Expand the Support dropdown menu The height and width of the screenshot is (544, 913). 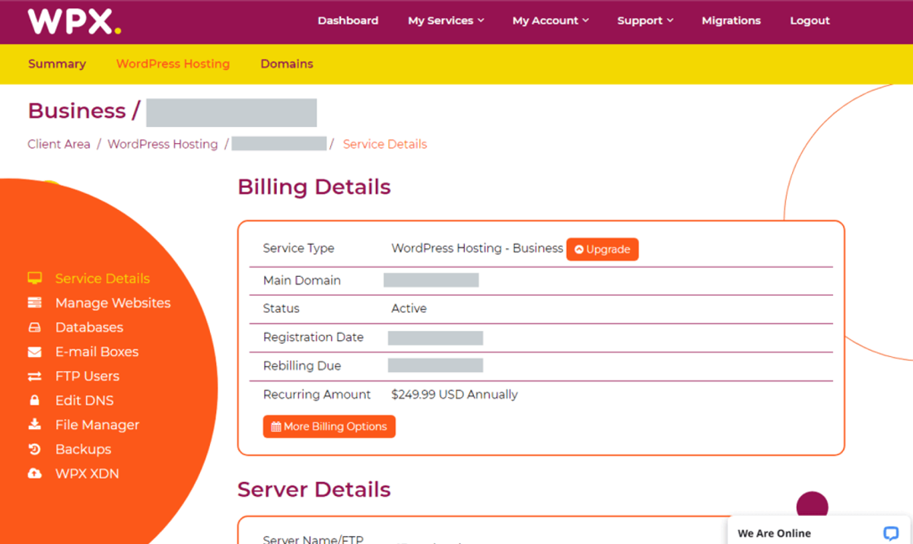click(x=645, y=21)
